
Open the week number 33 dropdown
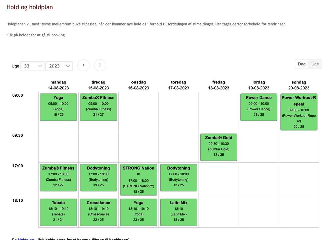[32, 66]
